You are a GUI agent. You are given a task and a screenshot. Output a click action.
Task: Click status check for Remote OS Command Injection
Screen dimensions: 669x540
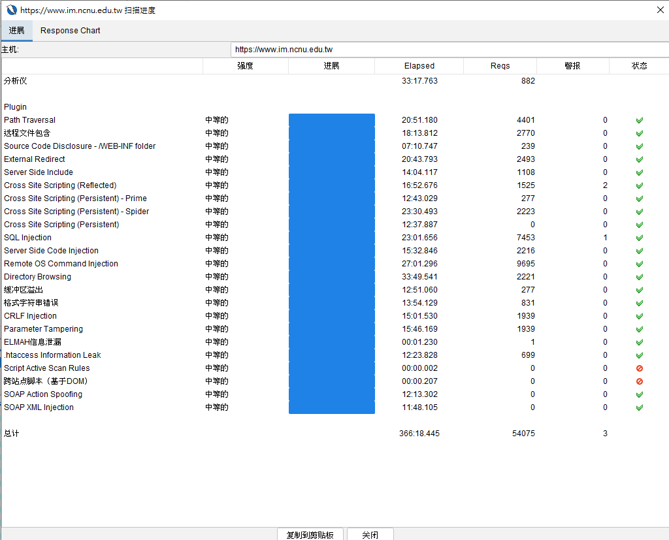(x=639, y=264)
